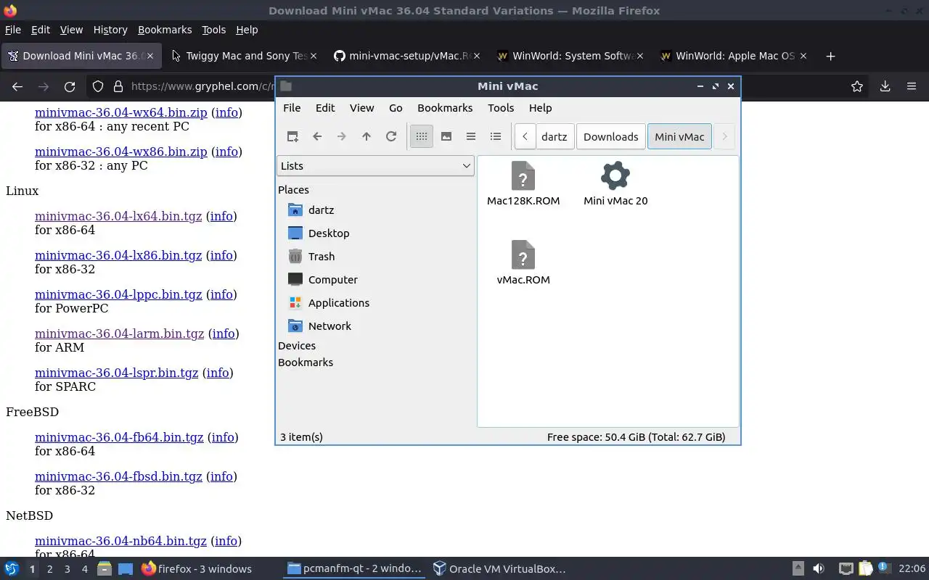Viewport: 929px width, 580px height.
Task: Click the Devices section header
Action: pos(297,346)
